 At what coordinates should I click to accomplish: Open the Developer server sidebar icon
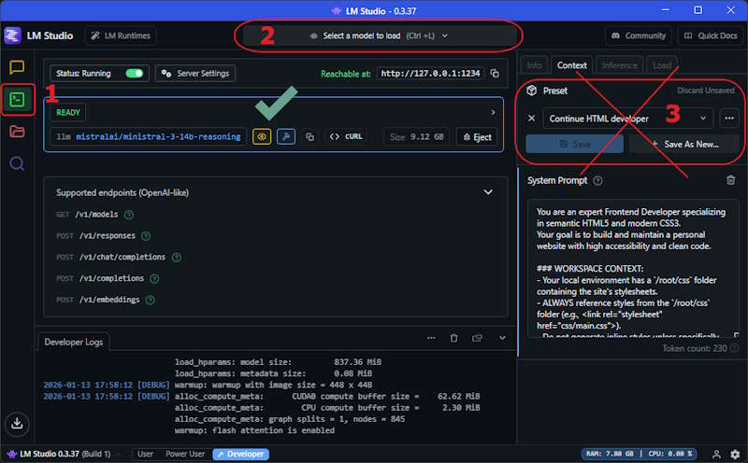(17, 100)
